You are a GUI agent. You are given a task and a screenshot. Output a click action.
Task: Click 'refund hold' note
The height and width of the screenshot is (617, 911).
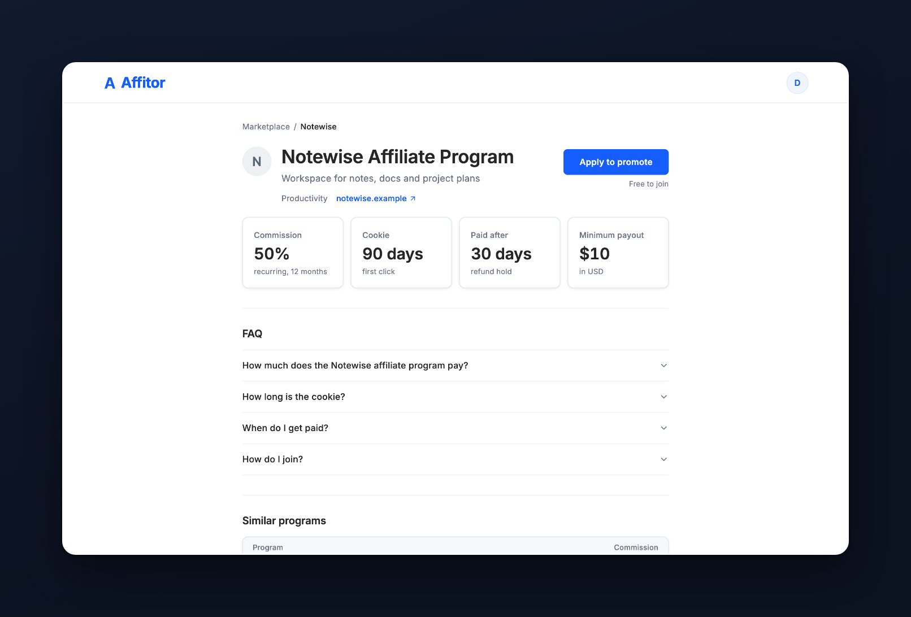coord(491,272)
